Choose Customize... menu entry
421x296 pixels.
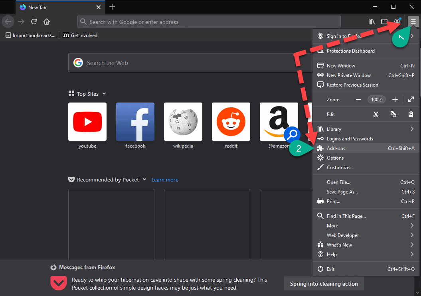(366, 168)
